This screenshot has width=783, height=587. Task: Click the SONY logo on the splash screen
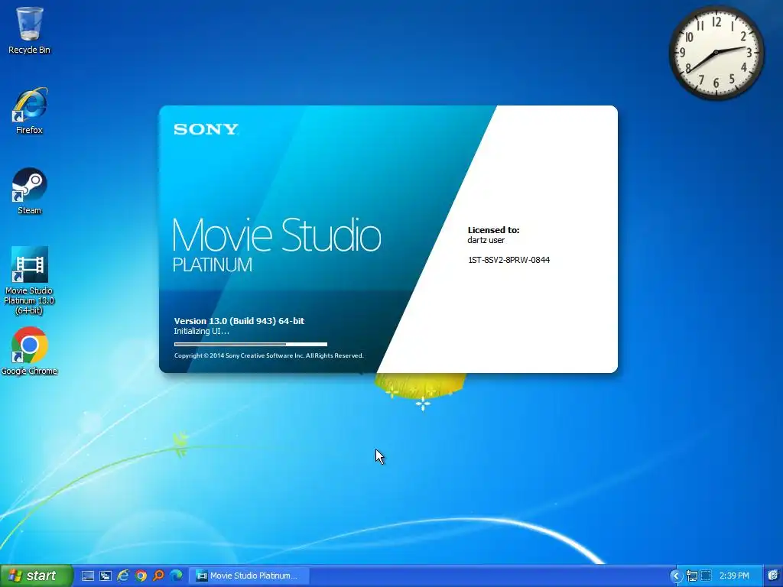[206, 130]
